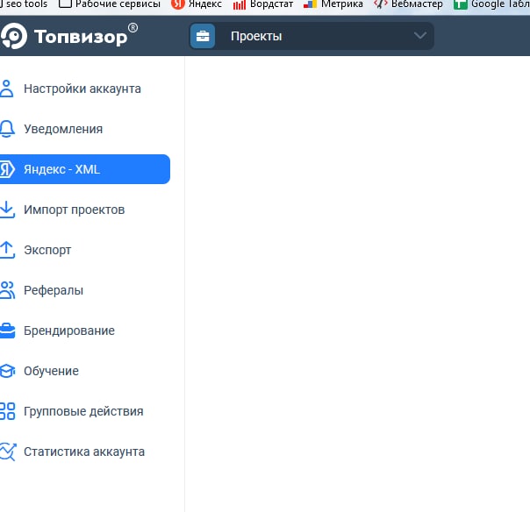Image resolution: width=530 pixels, height=512 pixels.
Task: Click the Уведомления bell icon
Action: pos(7,129)
